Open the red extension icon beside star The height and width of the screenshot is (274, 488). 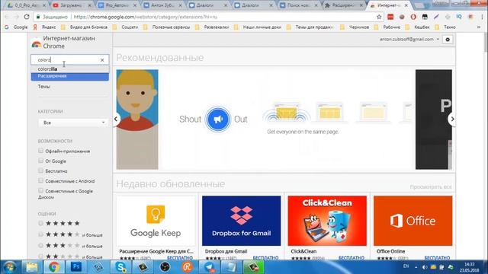coord(390,17)
